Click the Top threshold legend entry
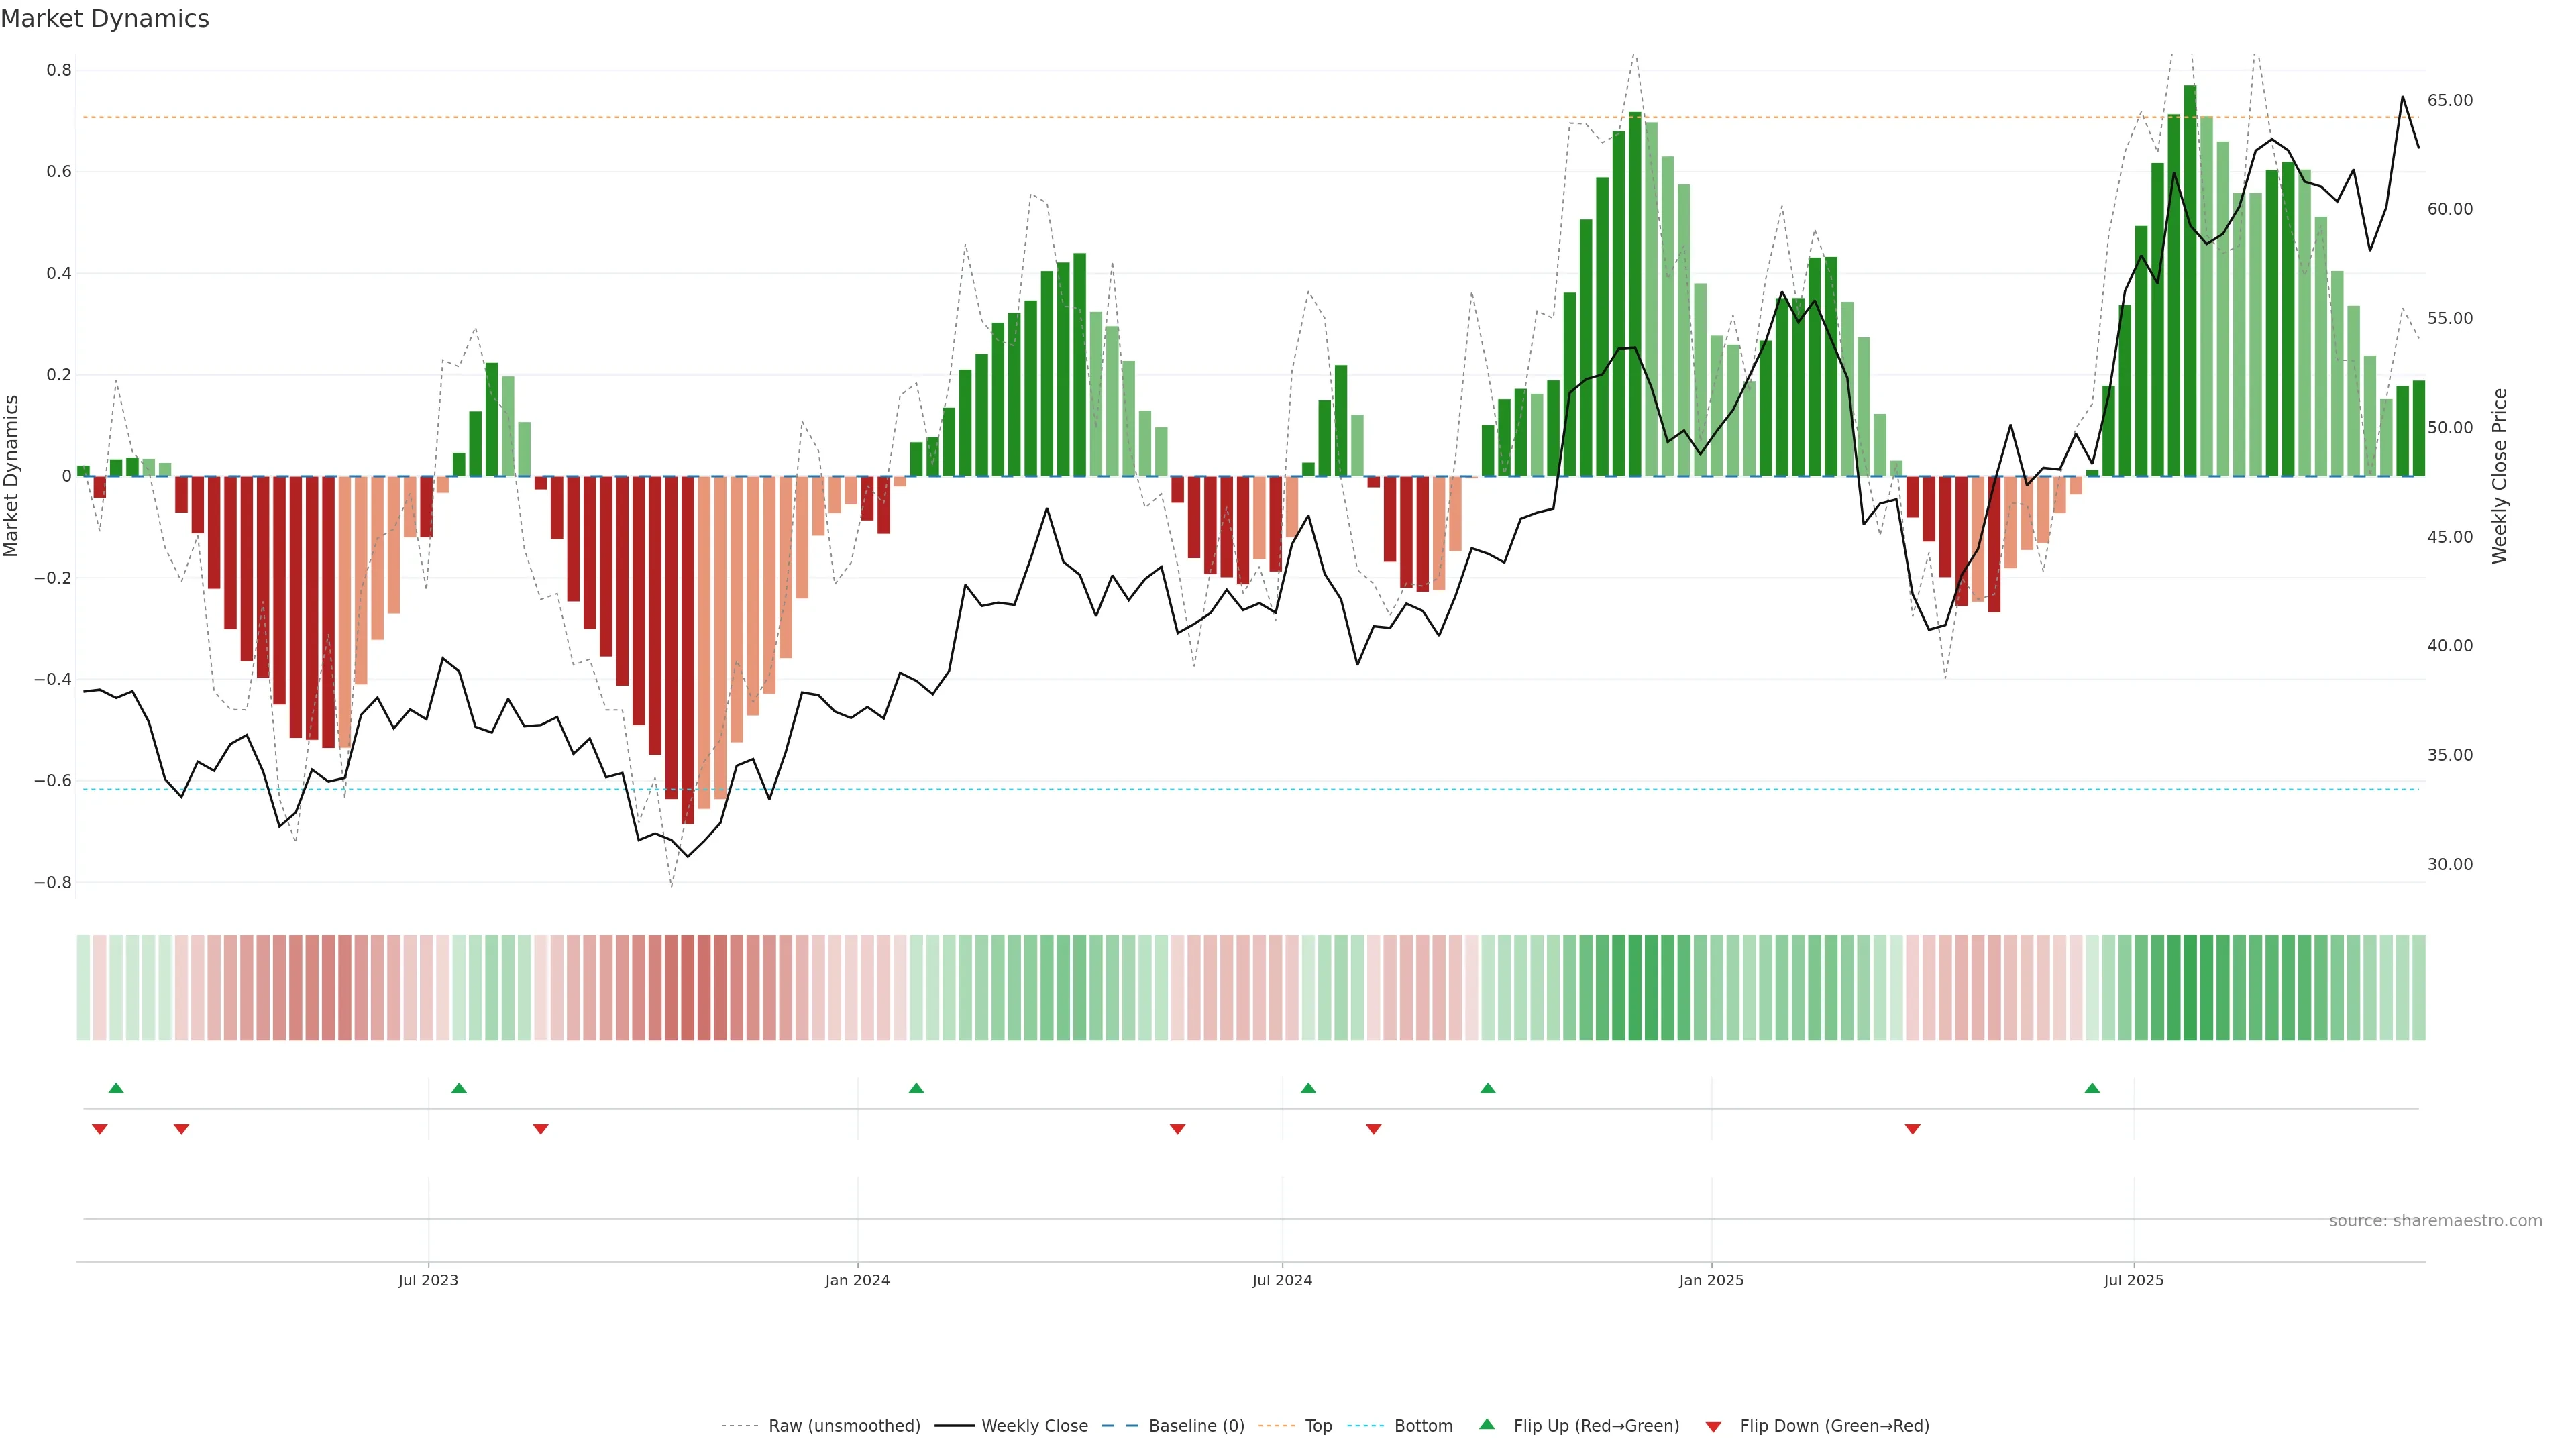Image resolution: width=2576 pixels, height=1449 pixels. click(1318, 1426)
